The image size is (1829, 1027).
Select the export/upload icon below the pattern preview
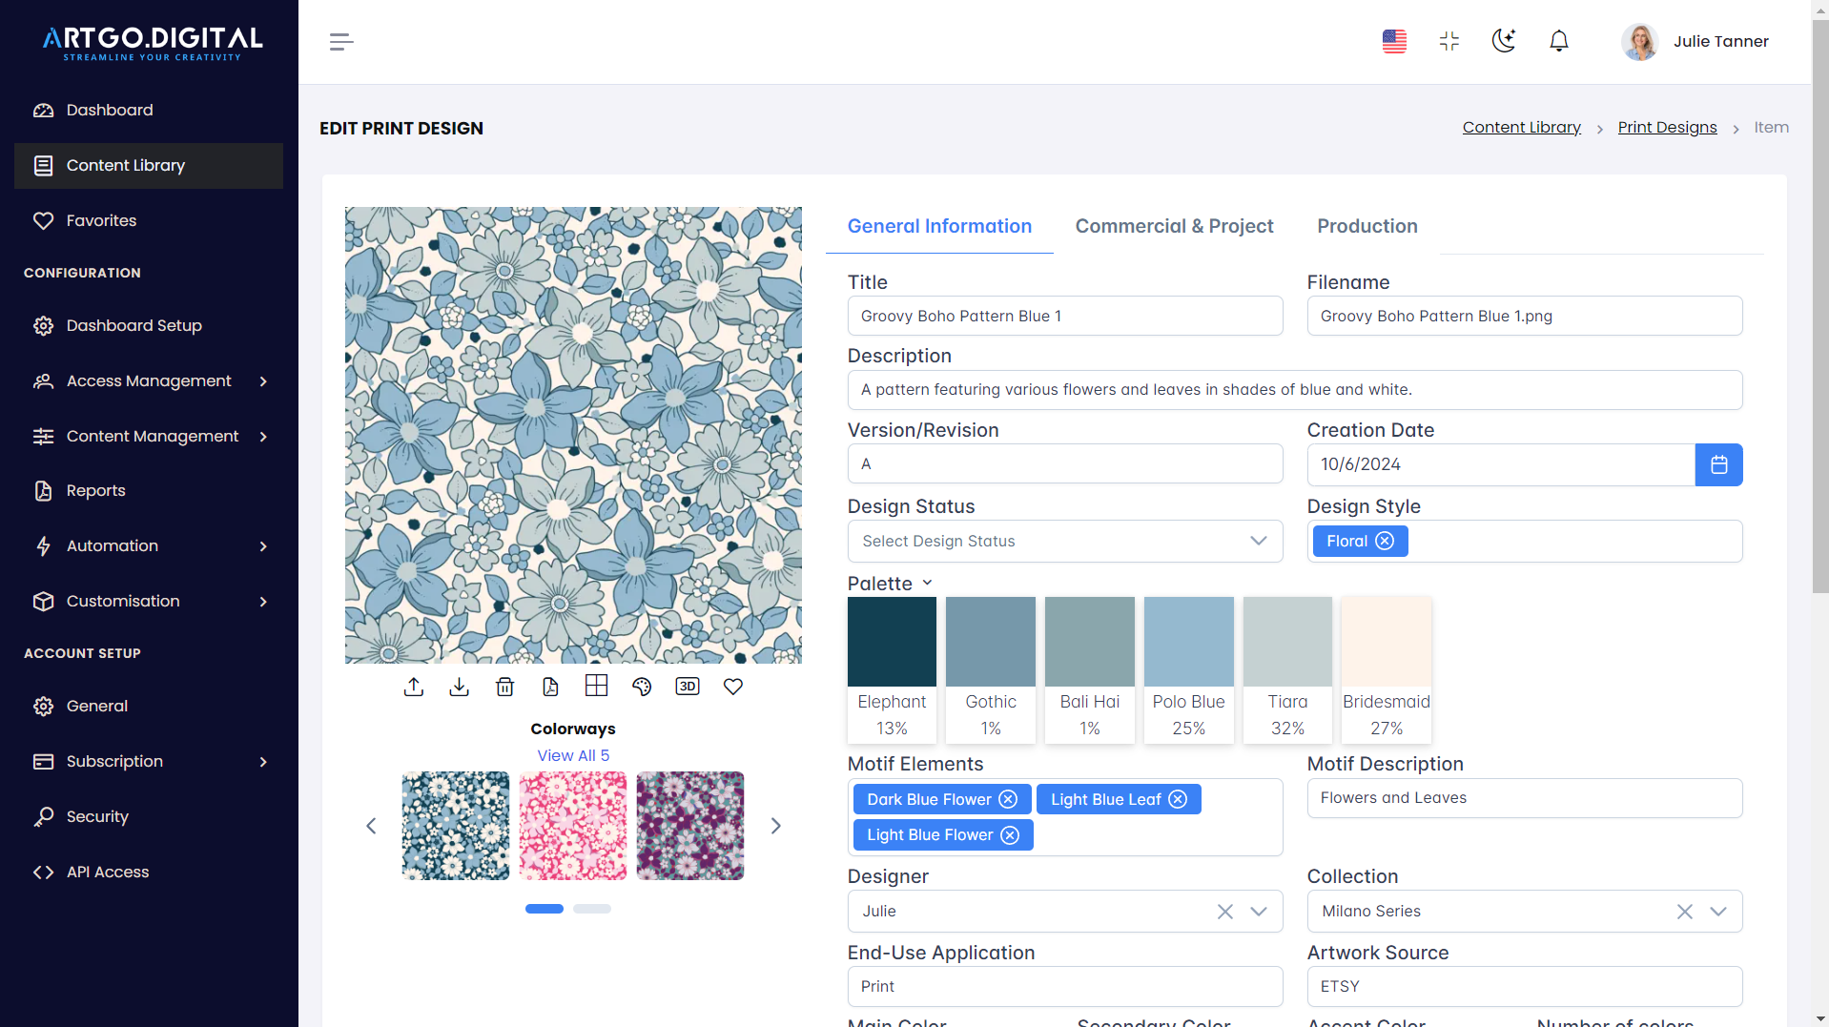[413, 686]
